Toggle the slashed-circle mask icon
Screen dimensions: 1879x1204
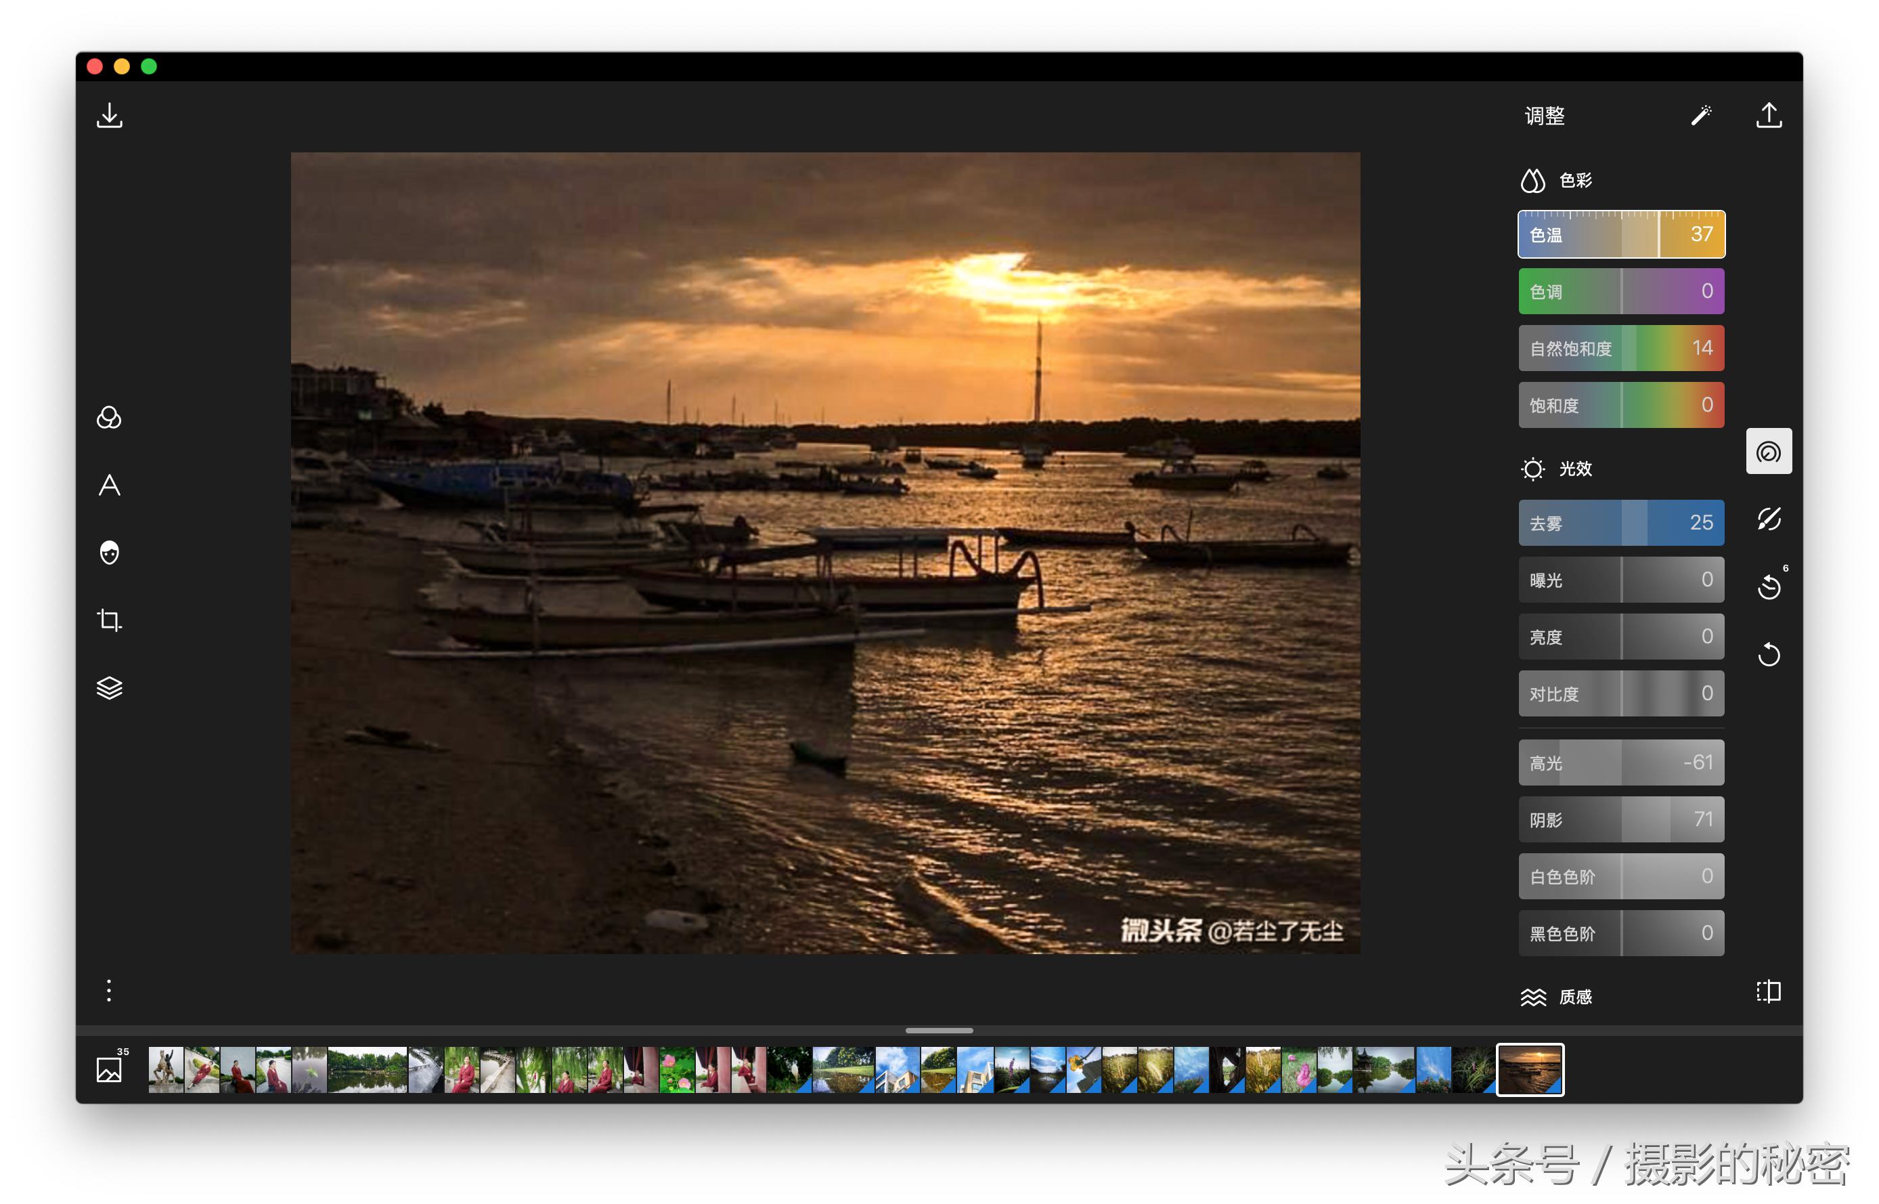point(1768,519)
